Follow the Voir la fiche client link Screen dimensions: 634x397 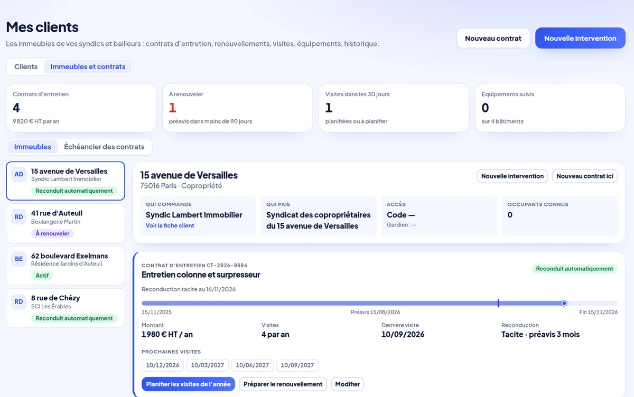pos(170,225)
